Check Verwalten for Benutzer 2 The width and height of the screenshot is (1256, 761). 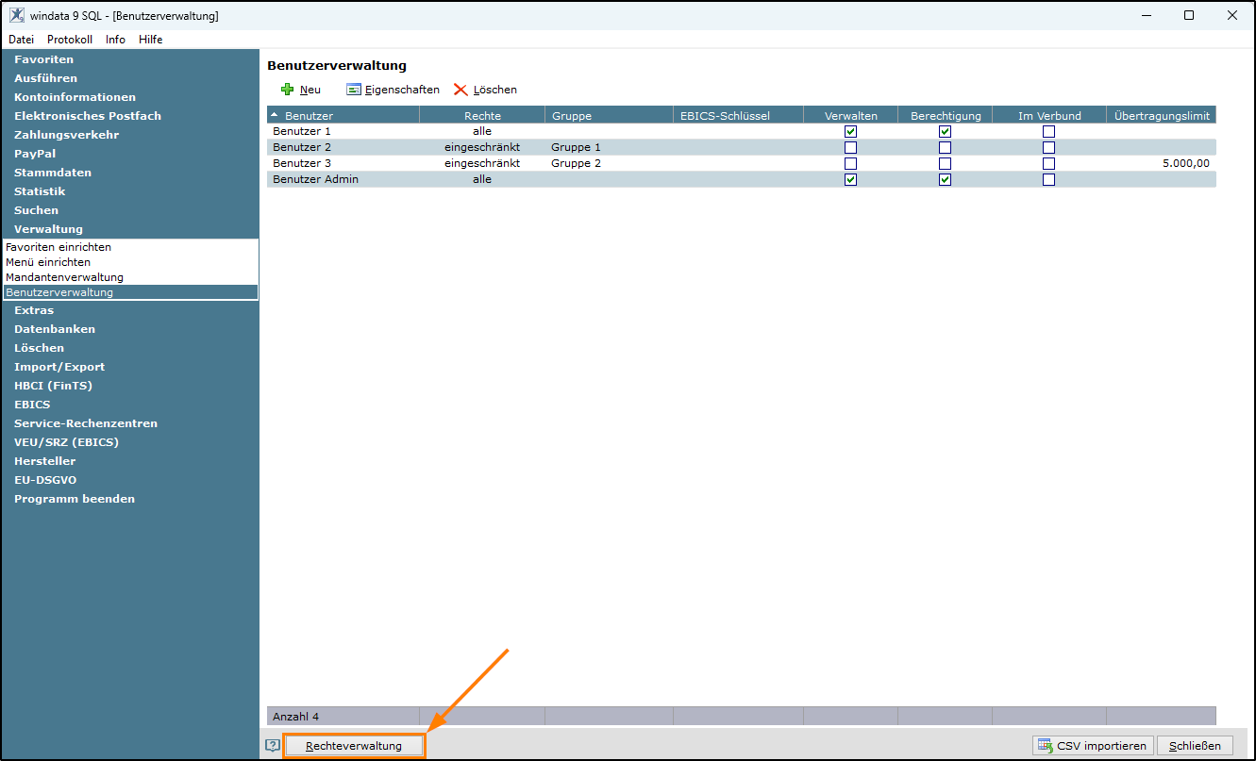click(x=850, y=148)
